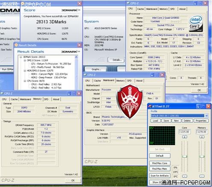The height and width of the screenshot is (187, 212).
Task: Decrease Memory clock with the minus button
Action: pyautogui.click(x=202, y=176)
